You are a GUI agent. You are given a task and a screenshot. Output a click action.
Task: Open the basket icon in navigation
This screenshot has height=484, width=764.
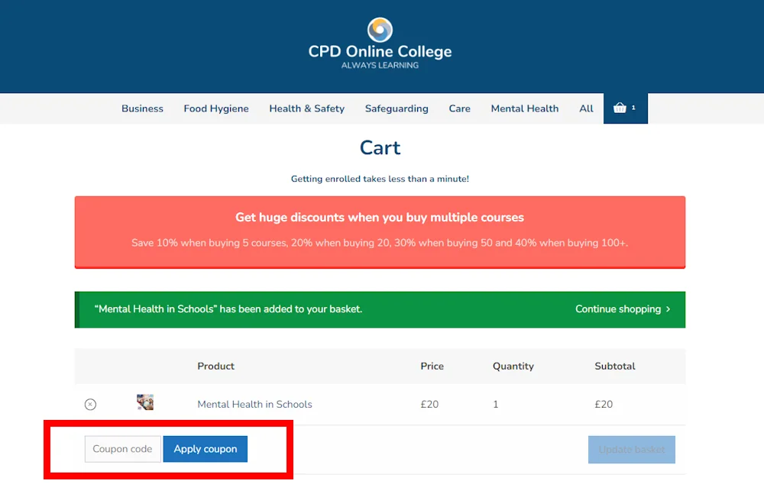620,108
